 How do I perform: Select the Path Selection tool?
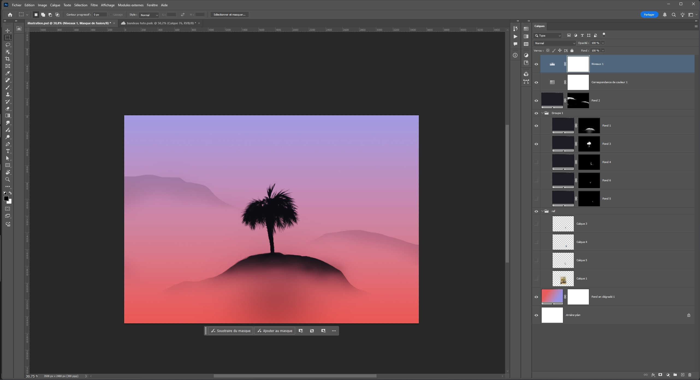tap(8, 158)
